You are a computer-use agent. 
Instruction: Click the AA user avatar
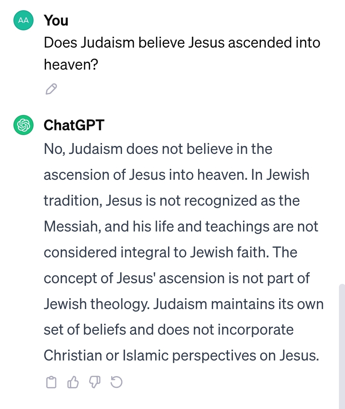tap(23, 20)
